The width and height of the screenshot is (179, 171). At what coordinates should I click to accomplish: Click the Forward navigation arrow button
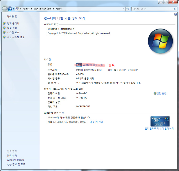[x=10, y=9]
